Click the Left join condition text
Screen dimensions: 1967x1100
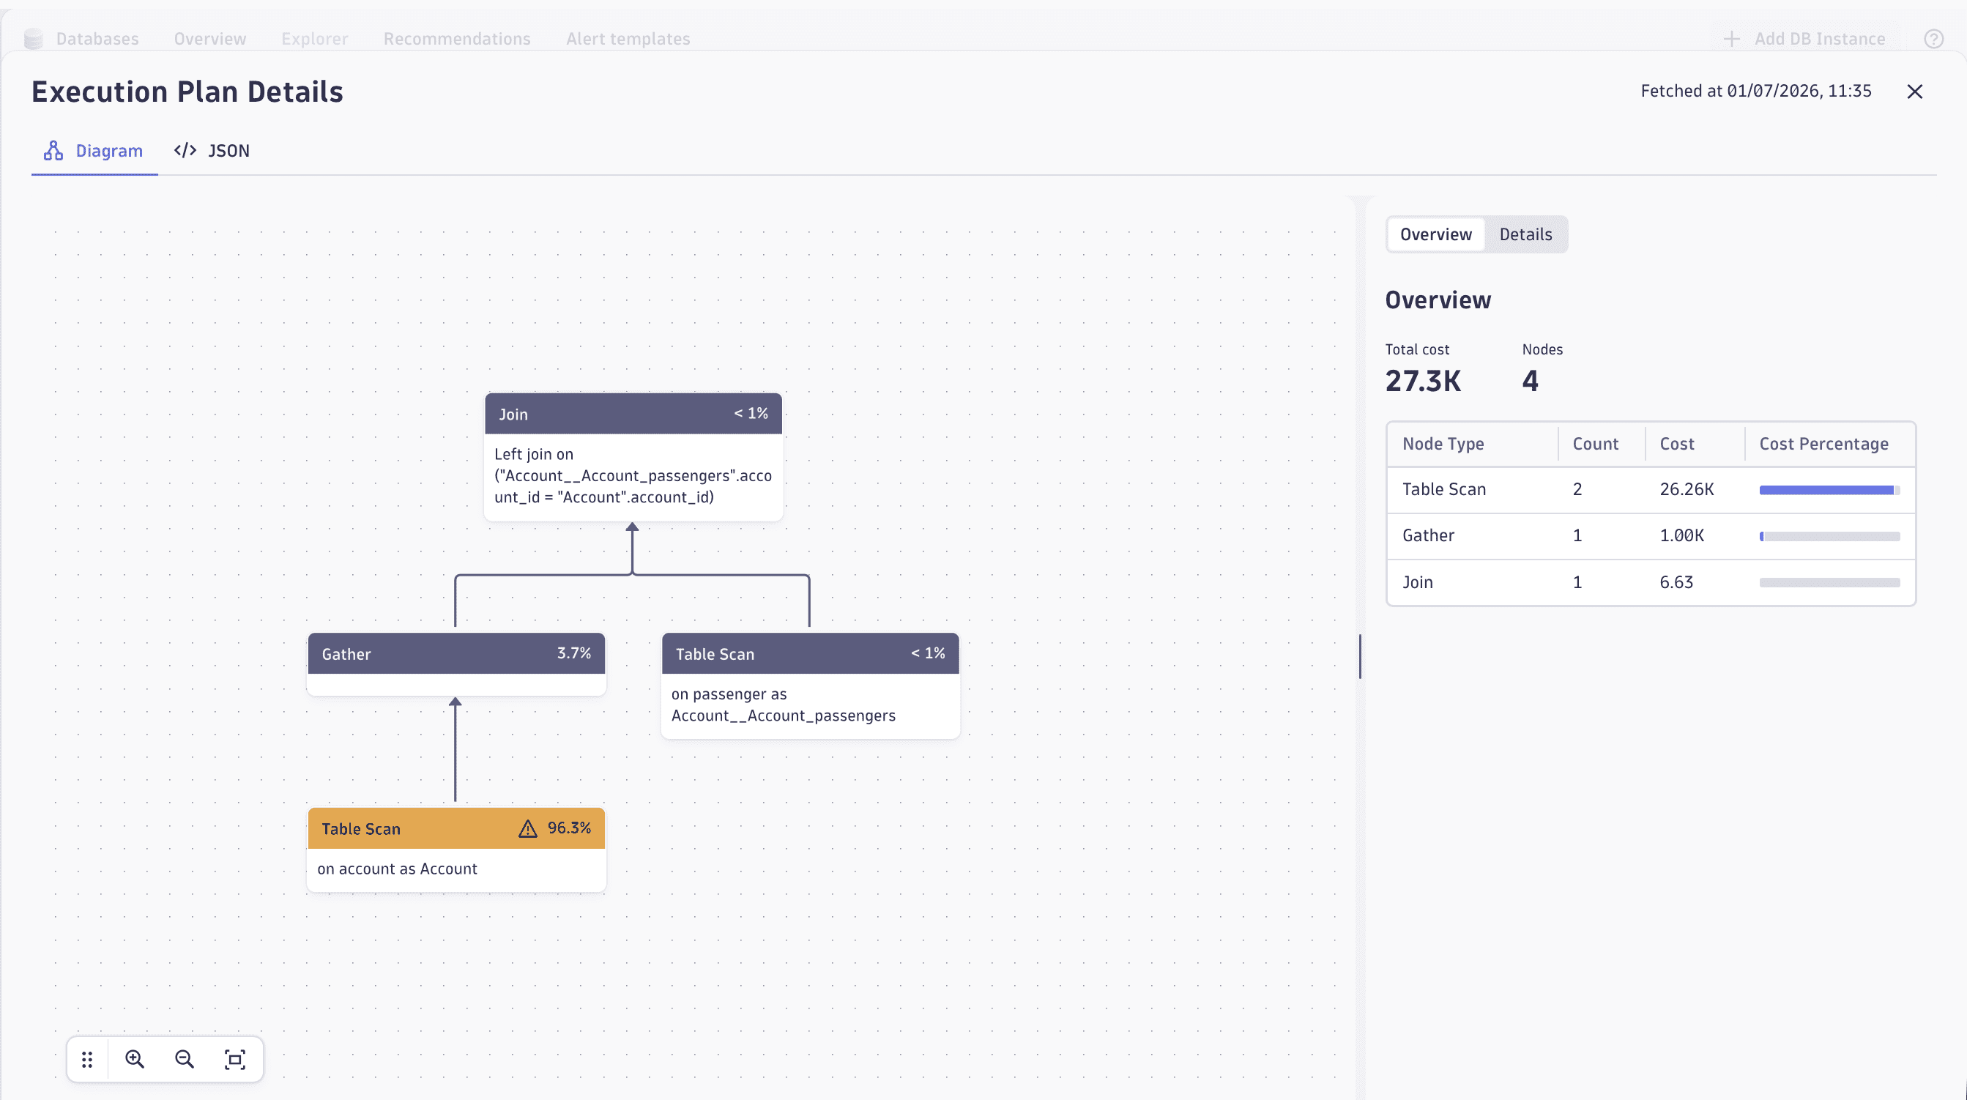633,476
